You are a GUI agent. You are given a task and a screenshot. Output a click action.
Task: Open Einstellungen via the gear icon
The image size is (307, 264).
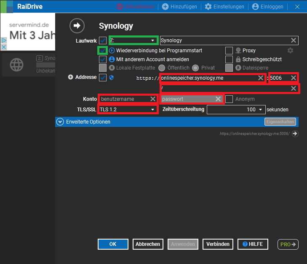[x=208, y=6]
